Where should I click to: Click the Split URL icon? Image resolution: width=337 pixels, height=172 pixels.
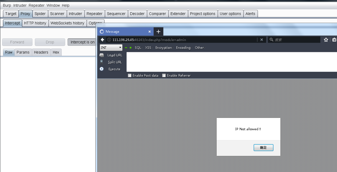tap(102, 62)
